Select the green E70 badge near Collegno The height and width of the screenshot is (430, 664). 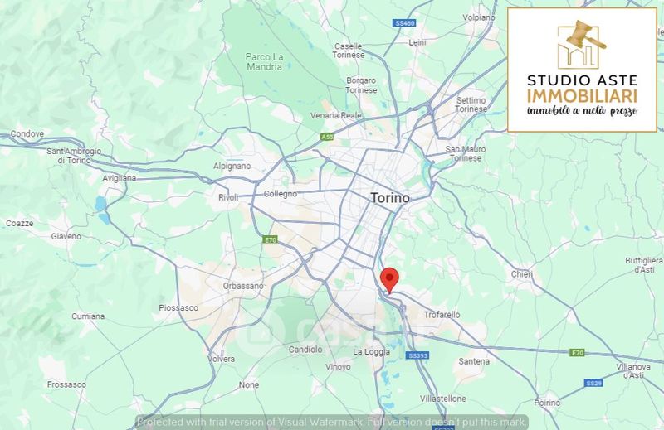tap(270, 239)
